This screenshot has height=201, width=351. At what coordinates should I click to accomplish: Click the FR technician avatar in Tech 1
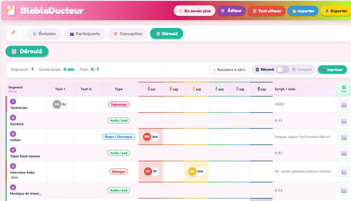pos(57,104)
